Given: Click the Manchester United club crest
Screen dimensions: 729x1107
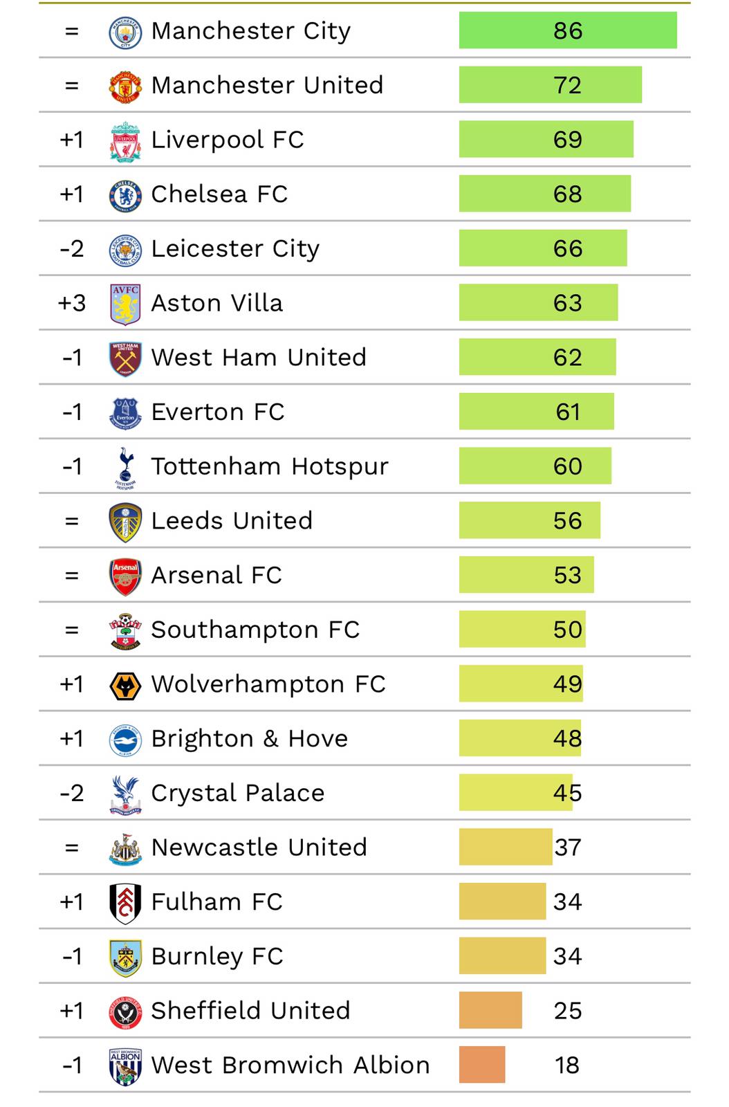Looking at the screenshot, I should click(125, 86).
